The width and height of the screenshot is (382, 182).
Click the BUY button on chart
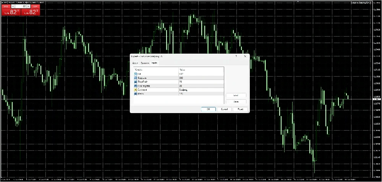click(35, 6)
